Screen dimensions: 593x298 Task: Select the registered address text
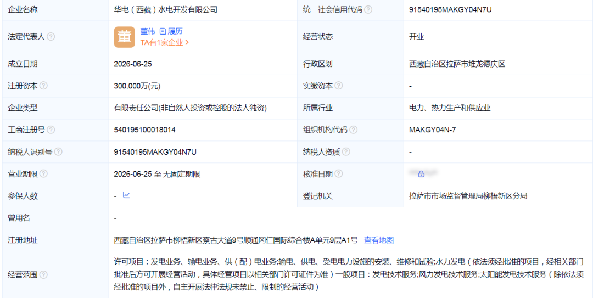click(x=236, y=240)
